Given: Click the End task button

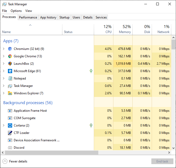Looking at the screenshot, I should coord(162,161).
